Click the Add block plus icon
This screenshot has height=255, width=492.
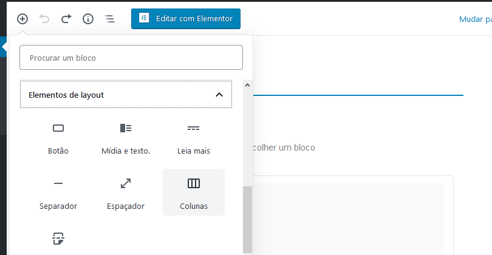(22, 19)
